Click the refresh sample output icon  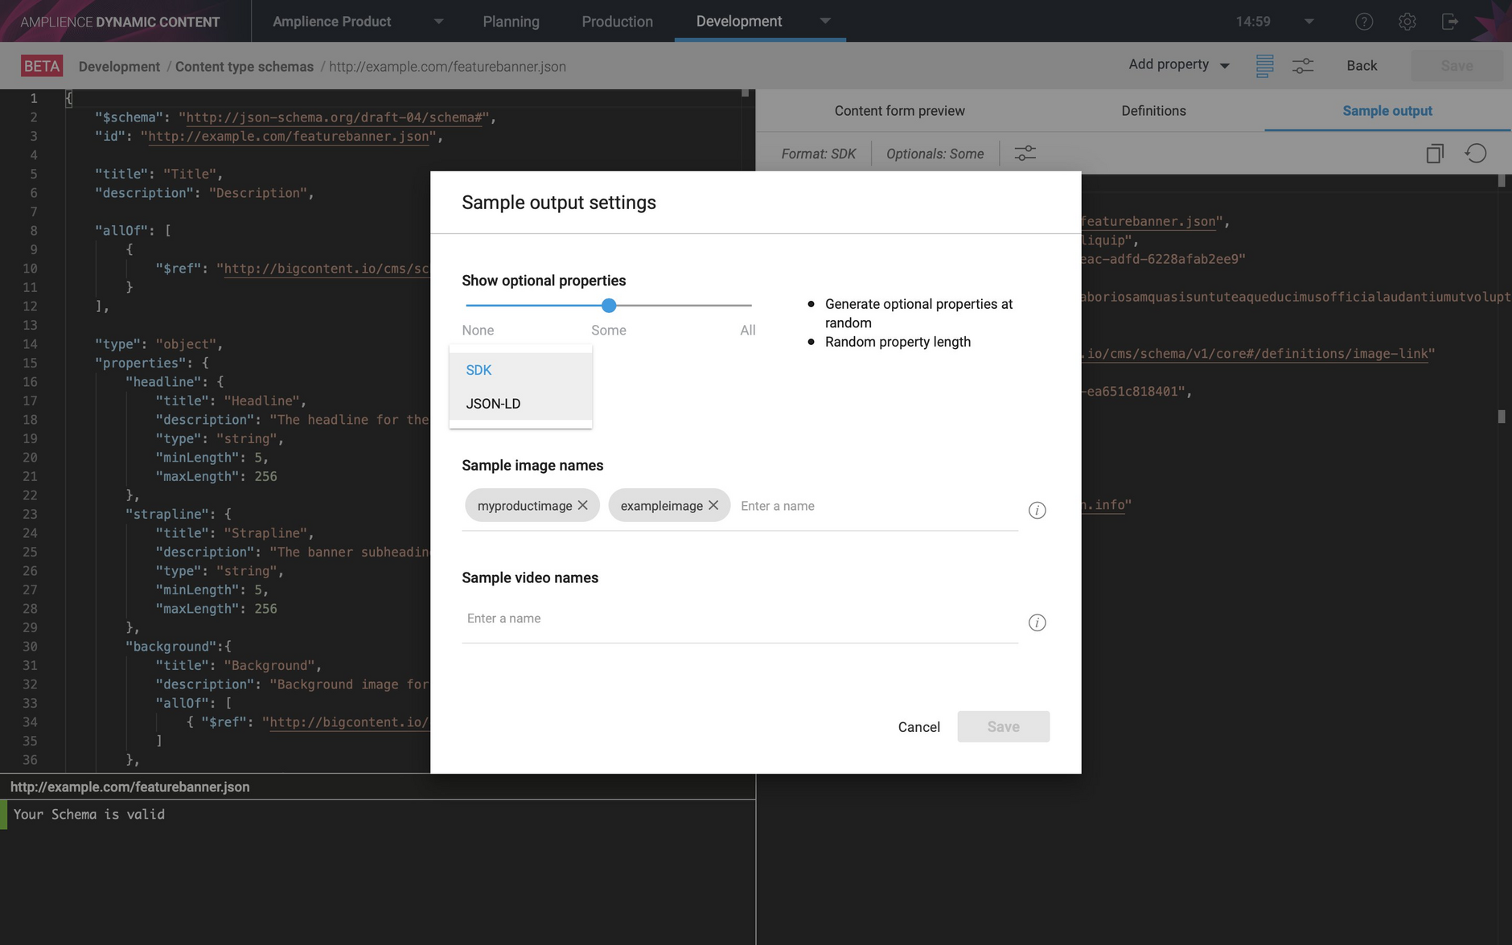(x=1476, y=153)
